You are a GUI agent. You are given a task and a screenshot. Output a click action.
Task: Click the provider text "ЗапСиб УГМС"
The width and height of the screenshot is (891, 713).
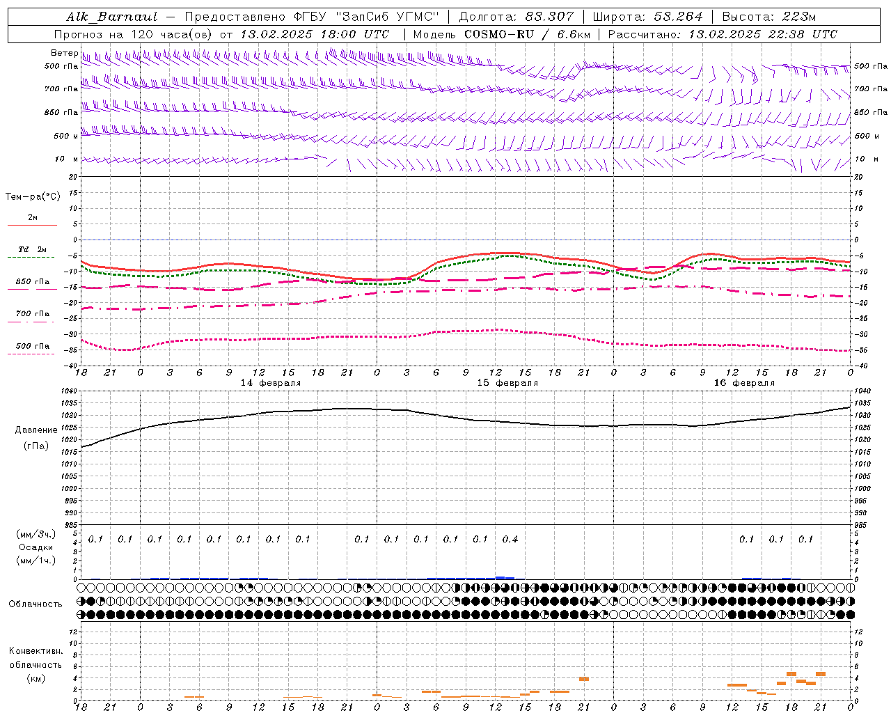coord(387,17)
